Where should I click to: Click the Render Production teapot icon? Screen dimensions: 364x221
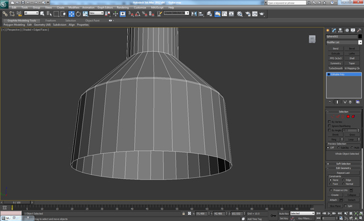click(x=262, y=14)
